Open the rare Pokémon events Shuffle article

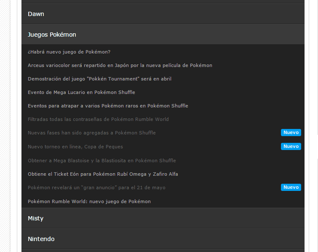click(108, 106)
